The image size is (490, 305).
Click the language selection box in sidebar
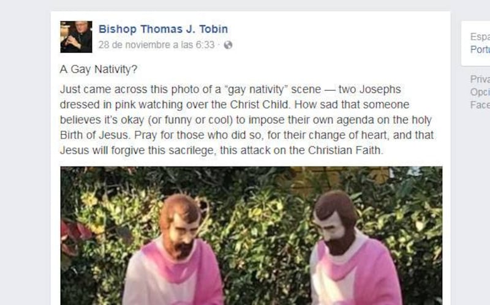pos(476,43)
